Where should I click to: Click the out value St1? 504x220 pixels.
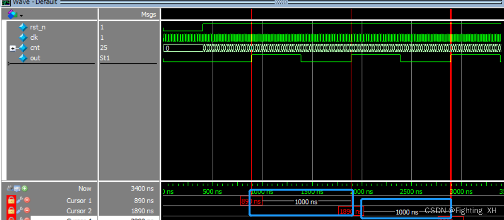tap(104, 58)
